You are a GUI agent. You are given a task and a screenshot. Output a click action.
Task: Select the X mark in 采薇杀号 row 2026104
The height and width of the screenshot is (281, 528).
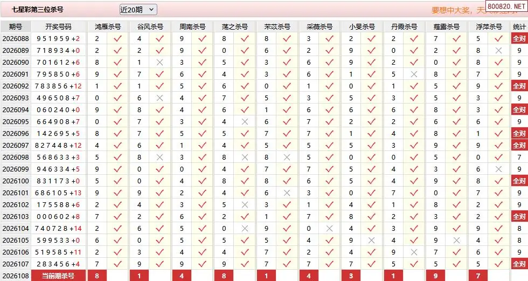point(329,229)
